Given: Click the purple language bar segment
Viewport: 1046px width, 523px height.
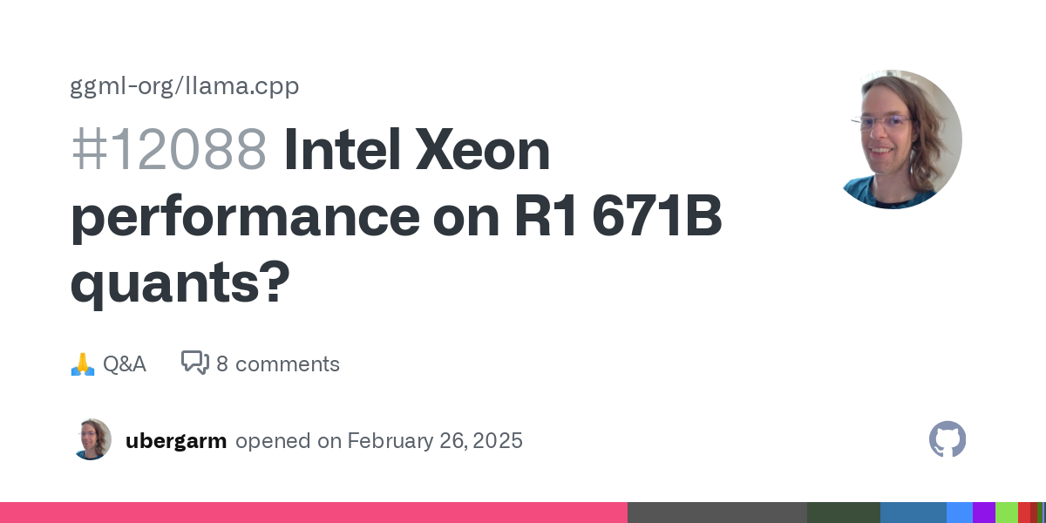Looking at the screenshot, I should (983, 513).
